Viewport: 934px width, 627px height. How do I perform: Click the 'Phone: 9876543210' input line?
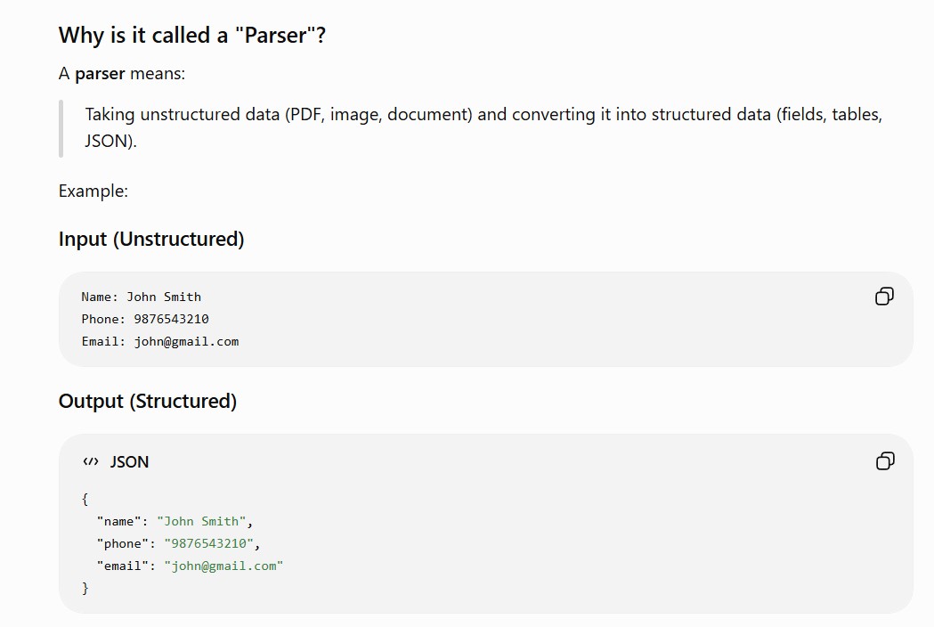pos(145,319)
